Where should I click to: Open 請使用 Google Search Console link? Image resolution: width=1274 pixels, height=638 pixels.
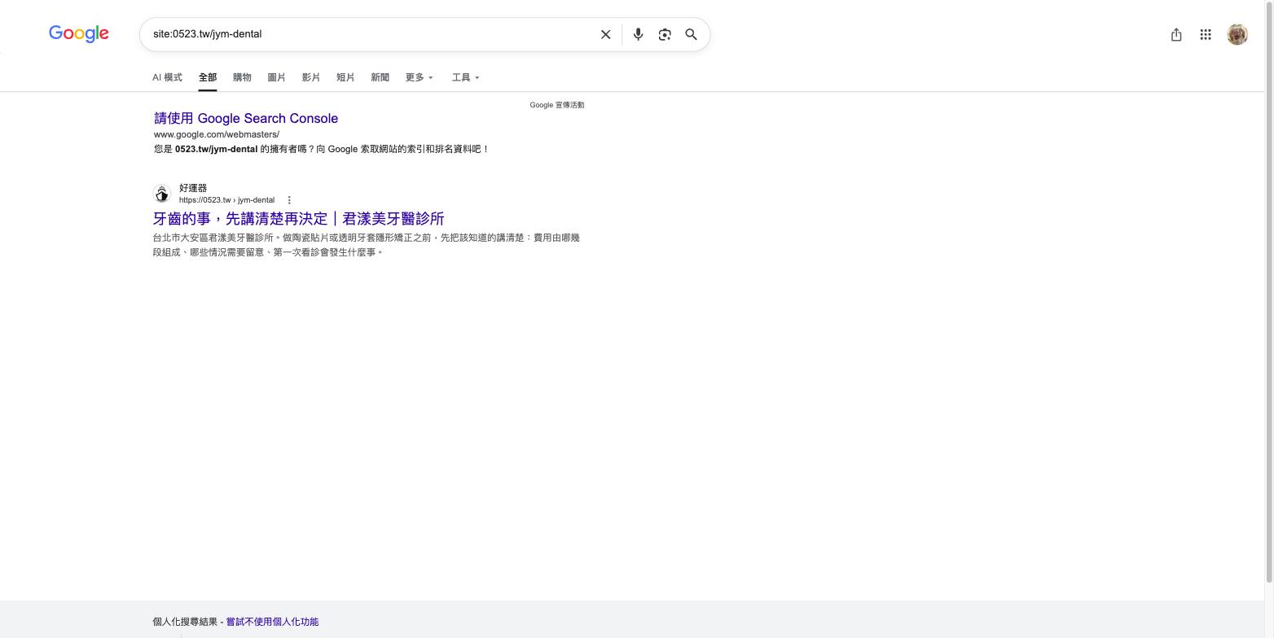[246, 118]
